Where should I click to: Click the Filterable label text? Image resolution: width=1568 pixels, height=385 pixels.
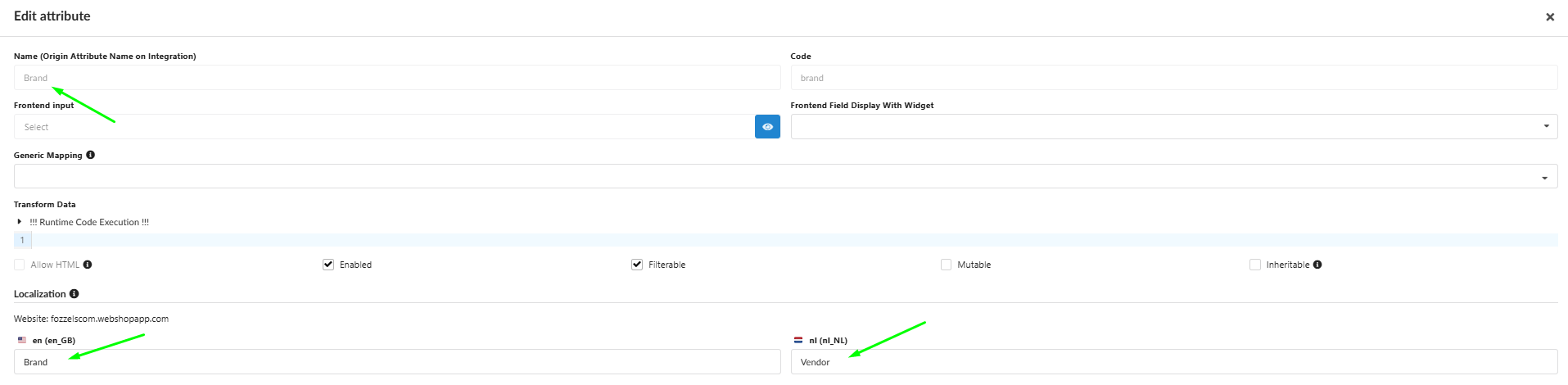[x=667, y=265]
